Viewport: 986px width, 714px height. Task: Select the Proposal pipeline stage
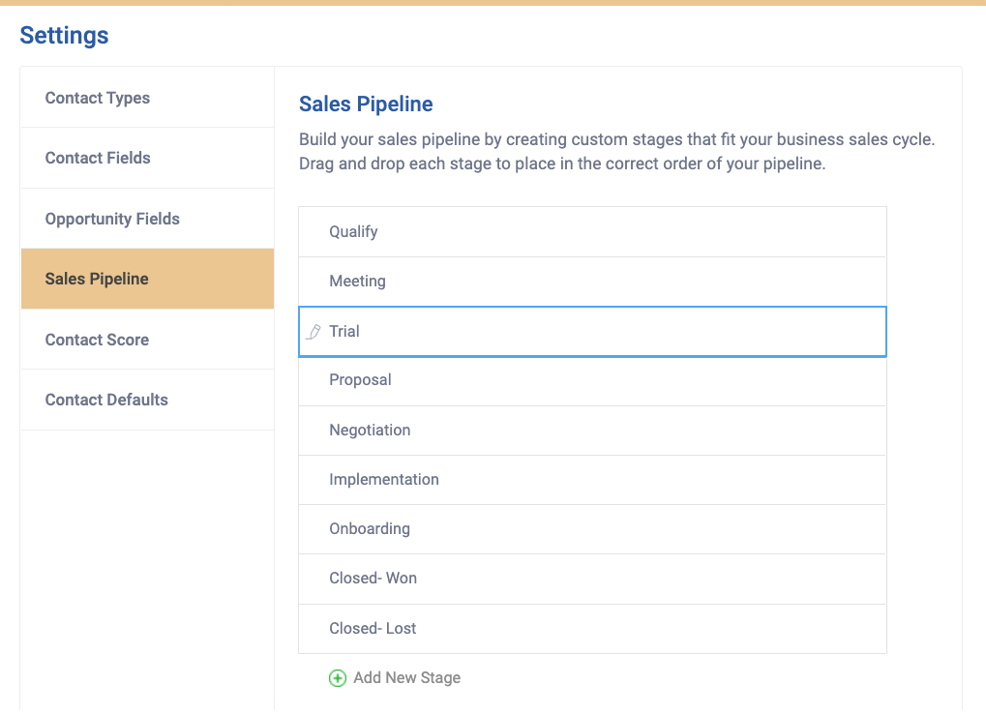[x=592, y=381]
